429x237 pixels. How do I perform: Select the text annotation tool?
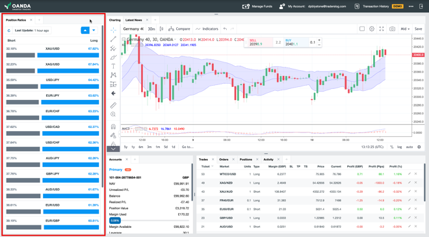[x=113, y=66]
